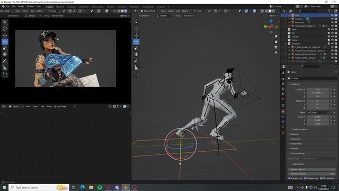Image resolution: width=339 pixels, height=191 pixels.
Task: Switch perspective/orthographic with the grid icon
Action: [x=276, y=53]
